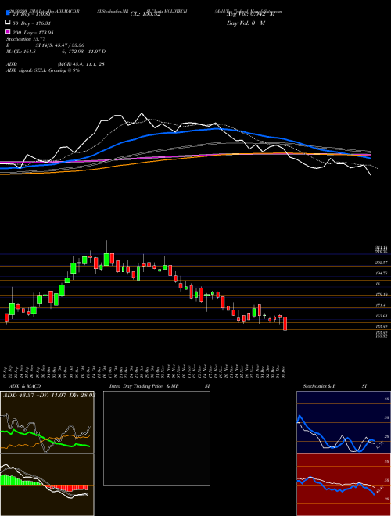
Task: Click the last red candlestick on the chart
Action: pos(285,324)
